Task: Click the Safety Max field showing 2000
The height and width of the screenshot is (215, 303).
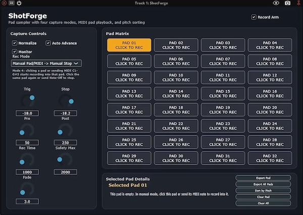Action: click(x=65, y=172)
